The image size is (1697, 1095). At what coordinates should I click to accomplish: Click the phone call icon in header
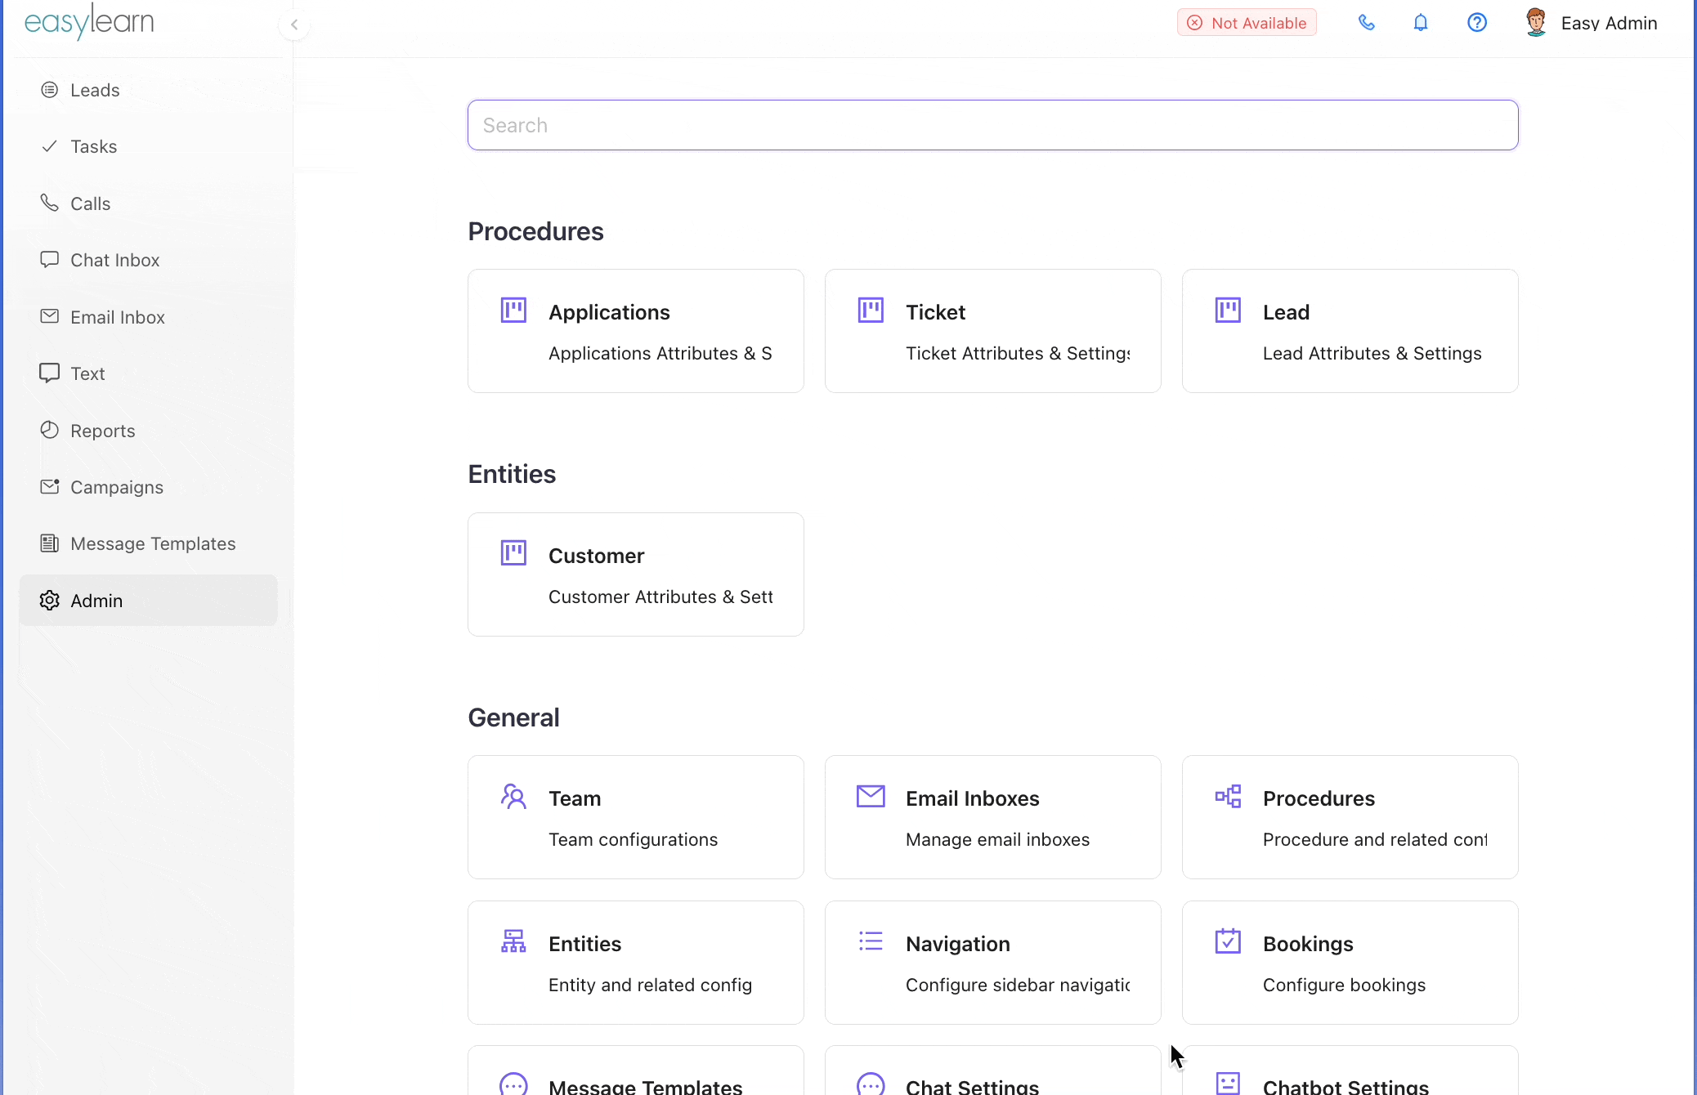[x=1366, y=23]
